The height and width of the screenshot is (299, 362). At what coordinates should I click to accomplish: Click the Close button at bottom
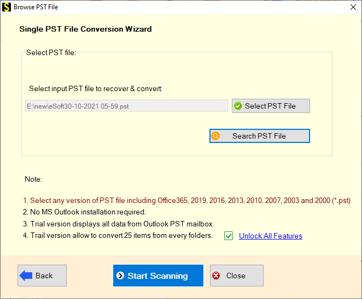click(x=237, y=276)
